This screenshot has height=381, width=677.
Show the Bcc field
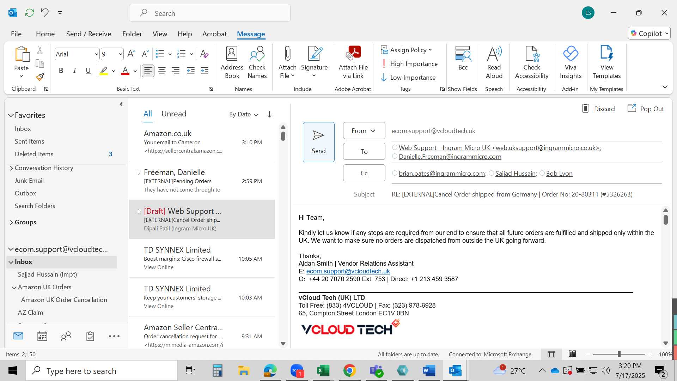pos(463,59)
